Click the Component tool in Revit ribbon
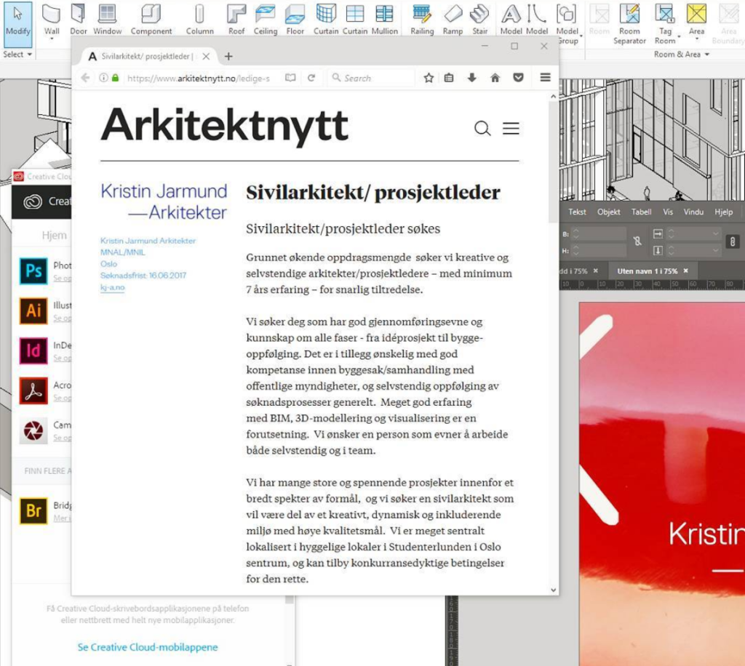Viewport: 745px width, 666px height. click(x=151, y=20)
